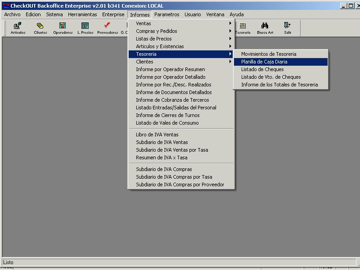Expand the Tesoreria submenu in Informes
The image size is (360, 270).
click(x=181, y=54)
